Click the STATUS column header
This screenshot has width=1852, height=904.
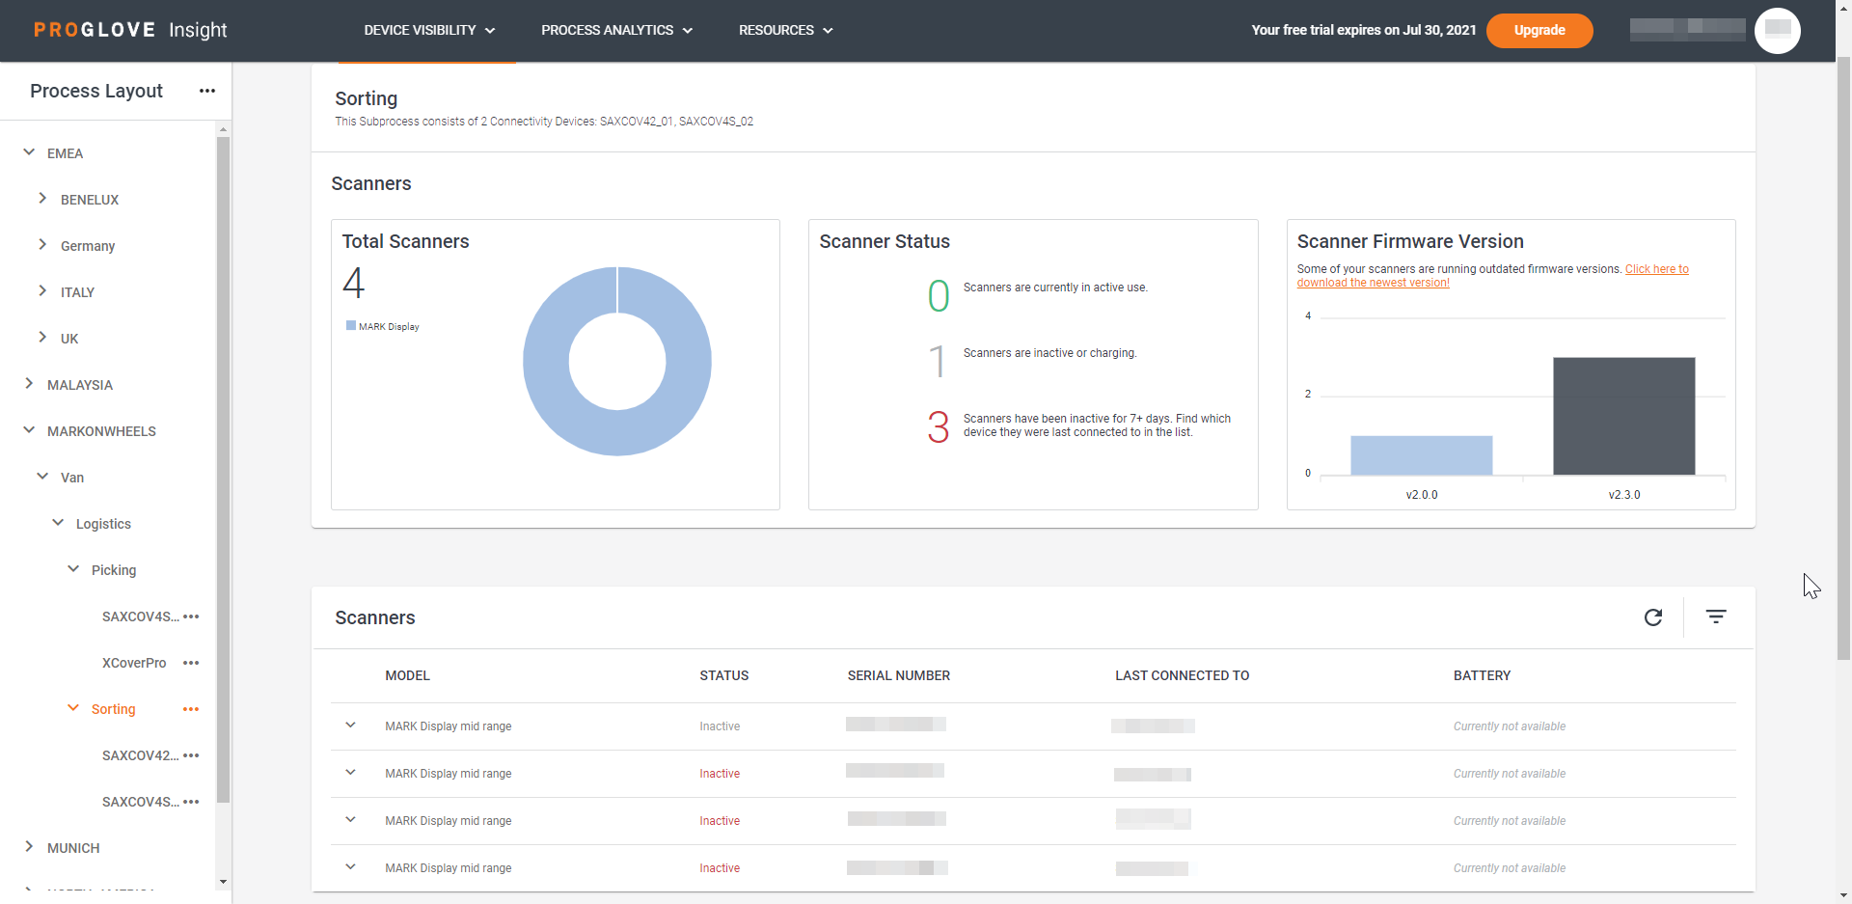[x=724, y=675]
